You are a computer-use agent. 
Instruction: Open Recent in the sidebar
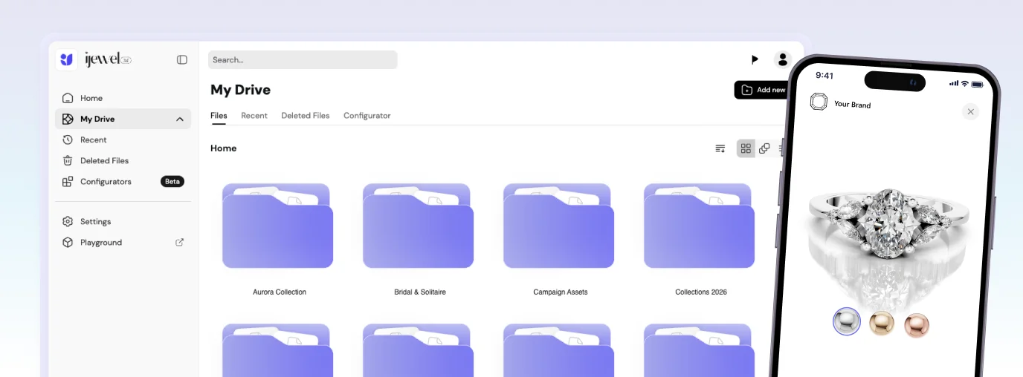pos(123,140)
